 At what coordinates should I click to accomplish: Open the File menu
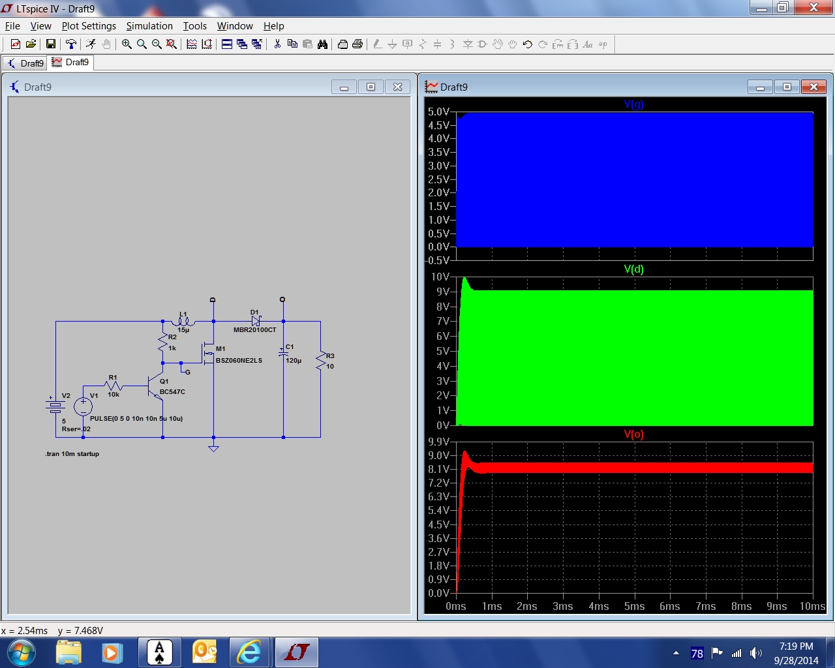pyautogui.click(x=12, y=26)
